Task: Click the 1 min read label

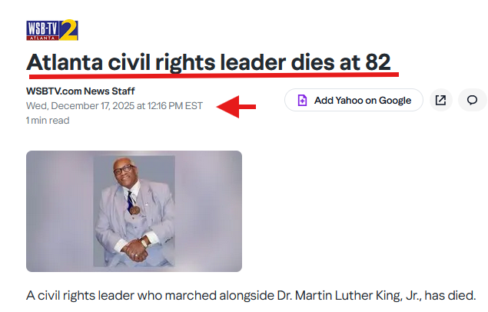Action: (x=48, y=120)
